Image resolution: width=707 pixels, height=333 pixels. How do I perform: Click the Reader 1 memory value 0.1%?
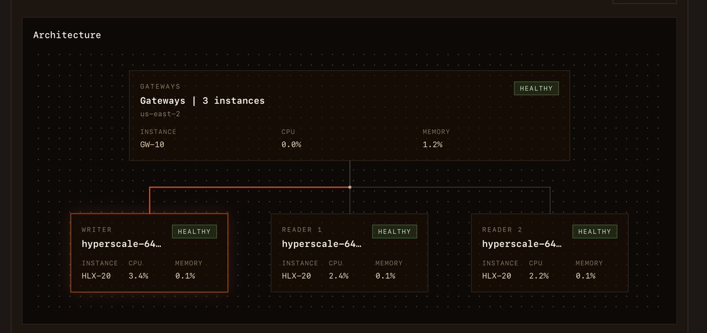(x=385, y=276)
